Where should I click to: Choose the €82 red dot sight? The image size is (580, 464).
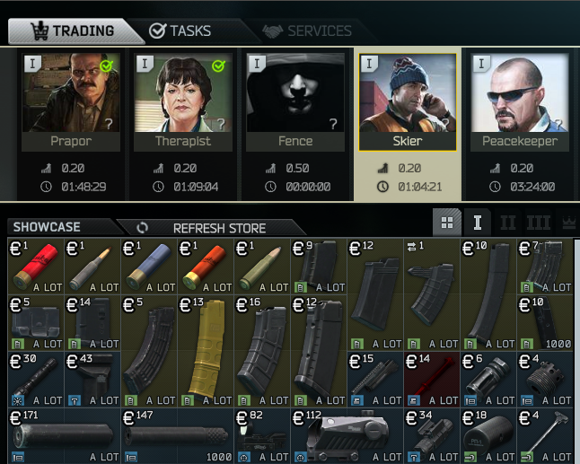point(262,435)
